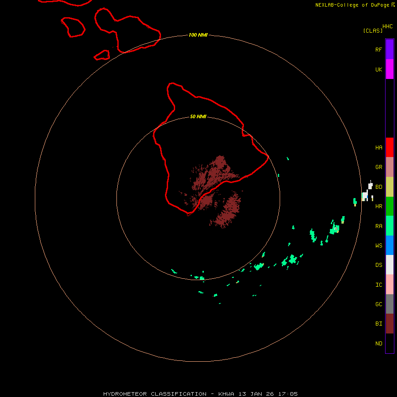Image resolution: width=397 pixels, height=397 pixels.
Task: Click the 'RA' legend label
Action: (378, 226)
